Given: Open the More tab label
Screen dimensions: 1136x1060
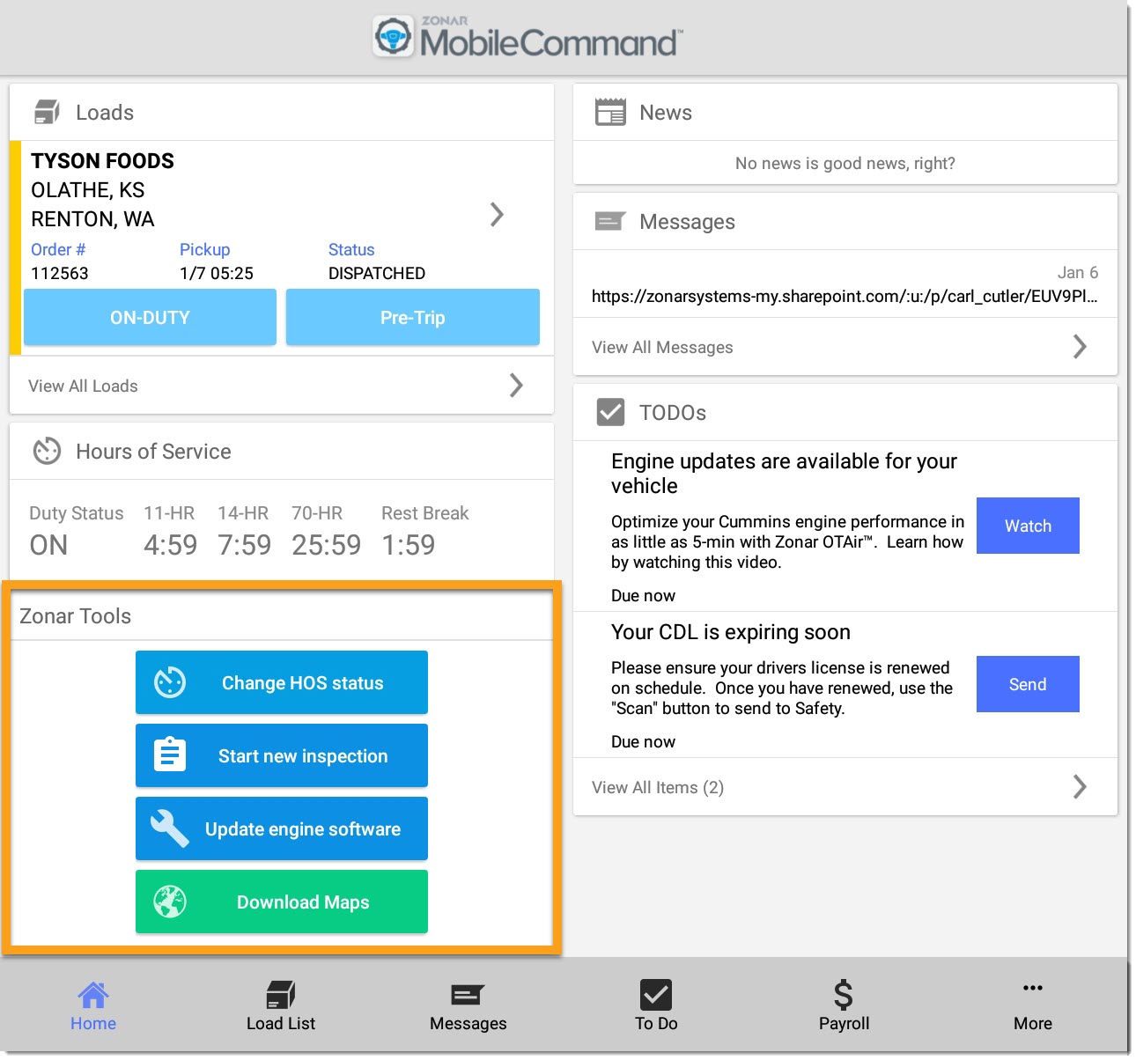Looking at the screenshot, I should [x=1033, y=1024].
